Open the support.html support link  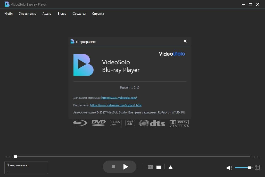click(116, 105)
